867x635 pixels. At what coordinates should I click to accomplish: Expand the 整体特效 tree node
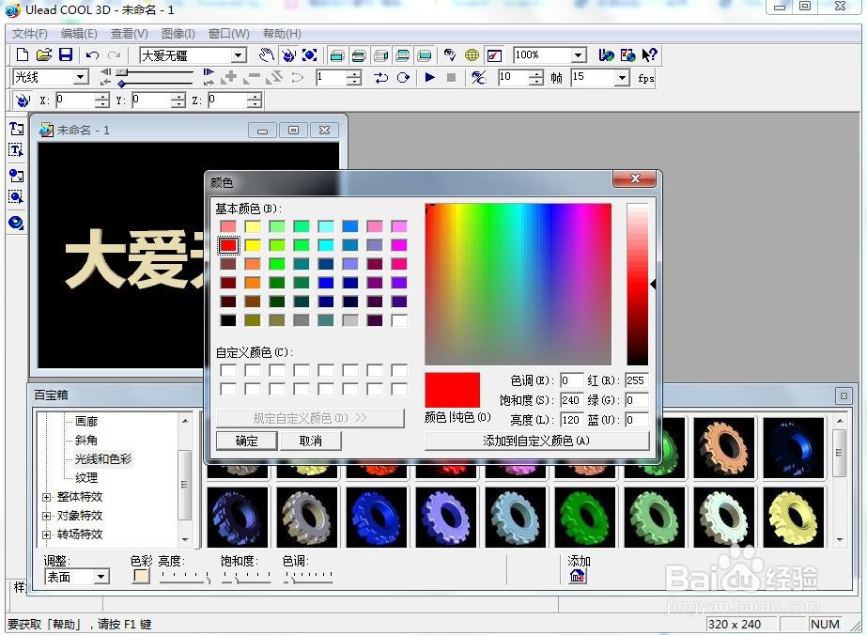click(x=47, y=497)
